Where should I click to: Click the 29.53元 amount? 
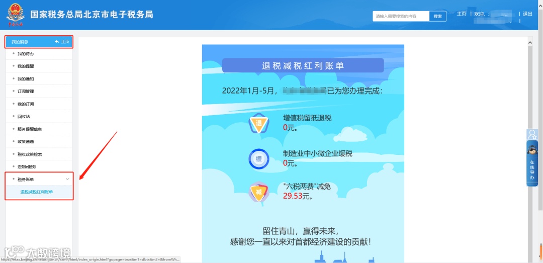[298, 197]
